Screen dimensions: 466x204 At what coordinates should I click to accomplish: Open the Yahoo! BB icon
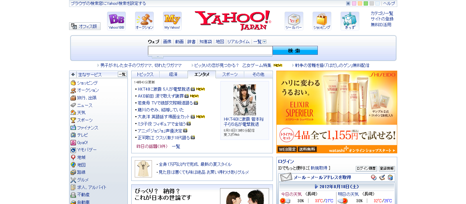coord(116,21)
